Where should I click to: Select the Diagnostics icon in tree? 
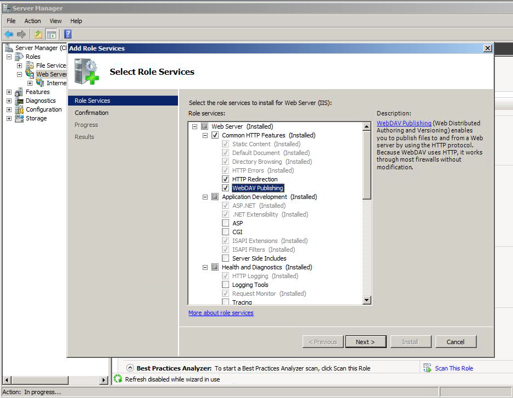coord(19,101)
